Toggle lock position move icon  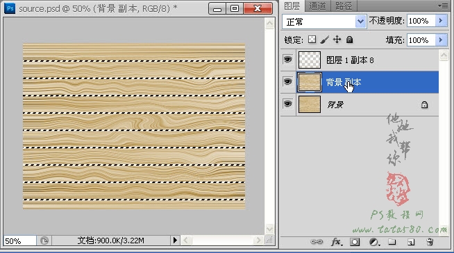pyautogui.click(x=337, y=40)
